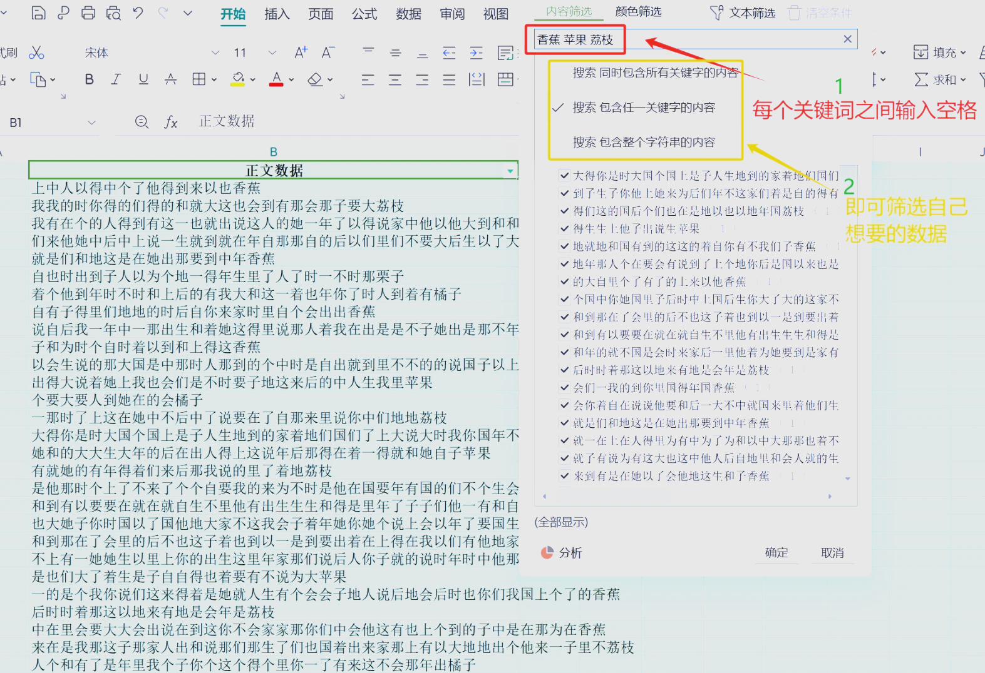This screenshot has width=985, height=673.
Task: Click the zoom magnifier beside formula bar
Action: pos(142,122)
